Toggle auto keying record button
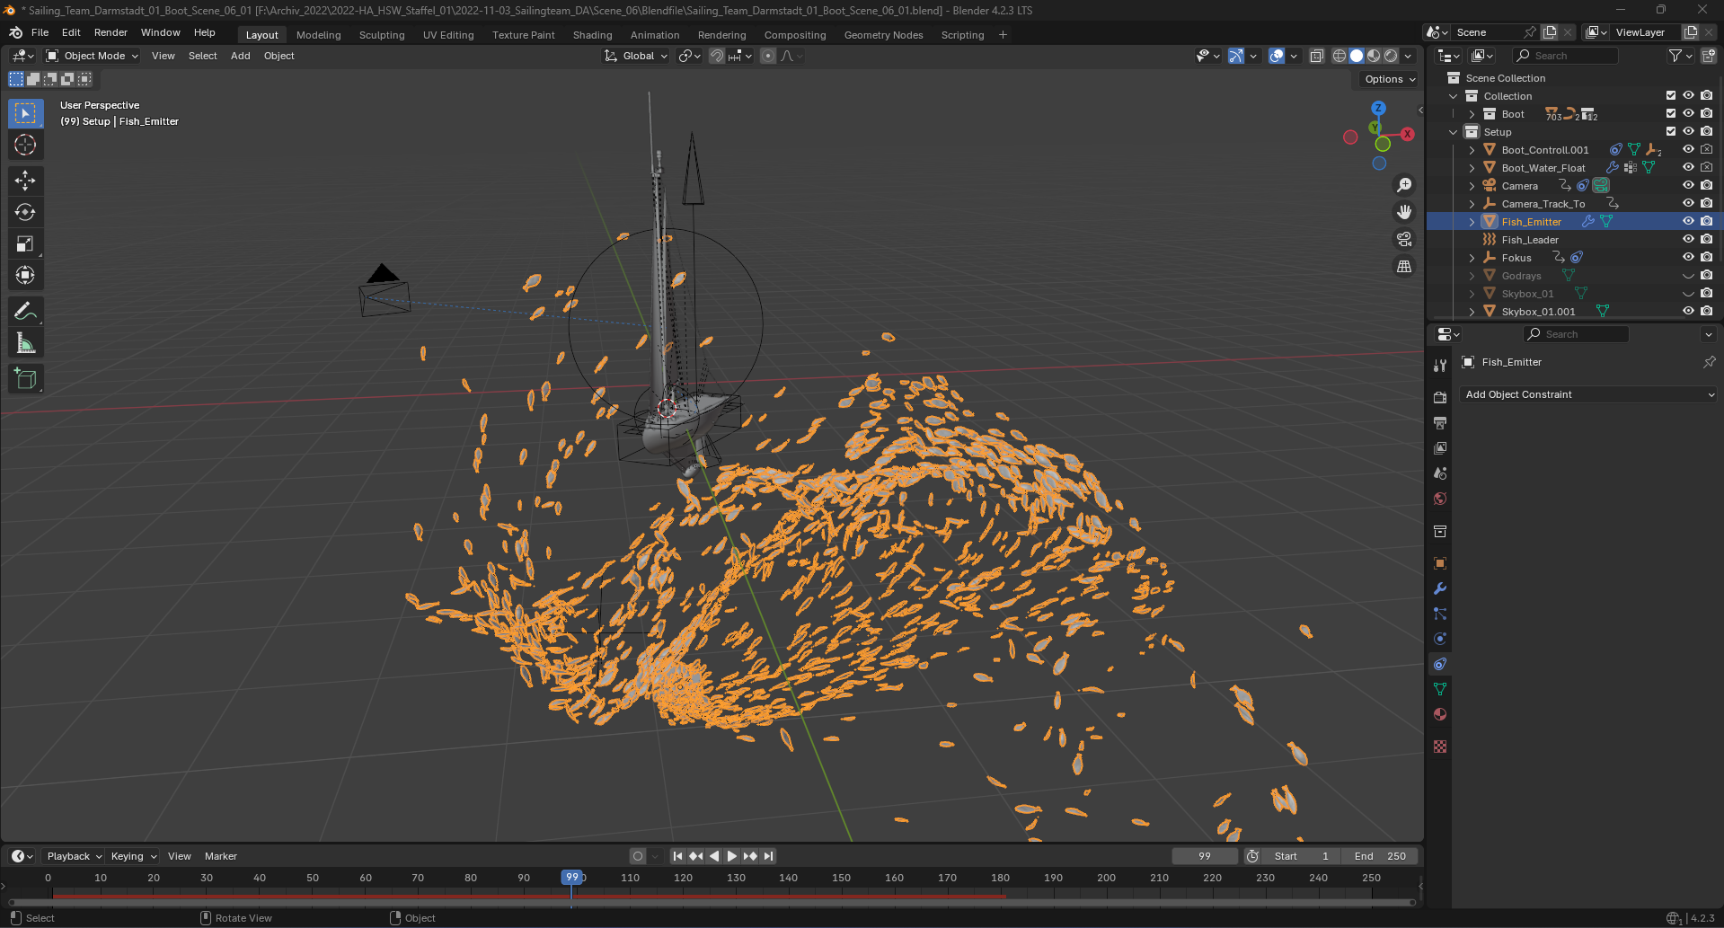The width and height of the screenshot is (1724, 928). 638,856
